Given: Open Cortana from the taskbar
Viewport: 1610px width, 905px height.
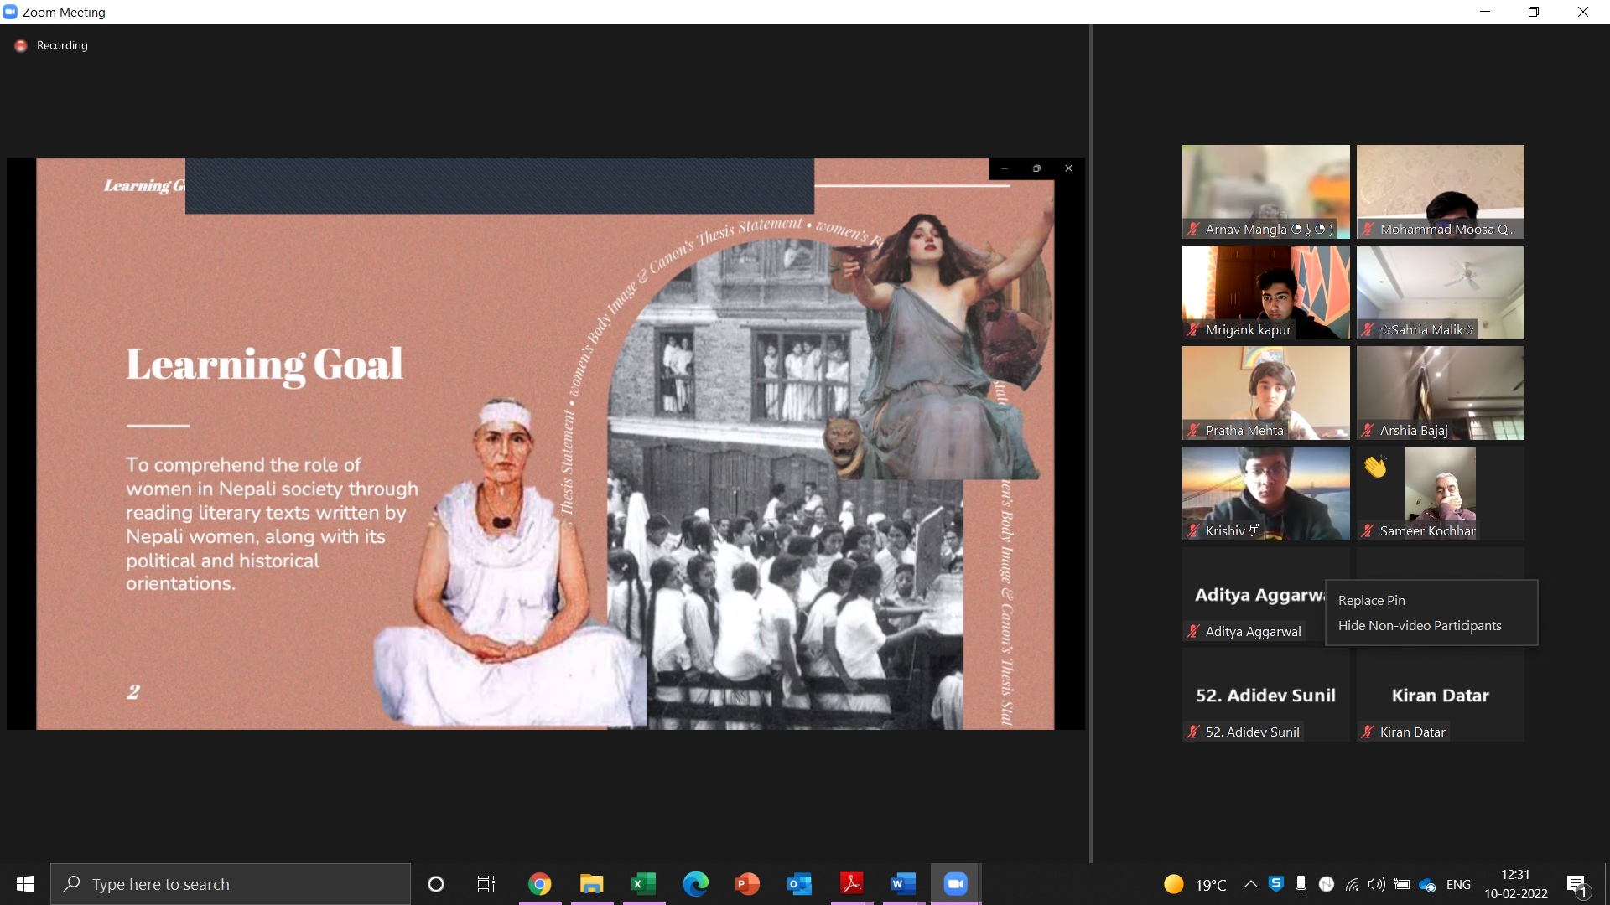Looking at the screenshot, I should [435, 884].
